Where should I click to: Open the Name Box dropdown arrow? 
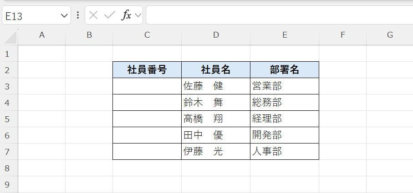click(x=64, y=16)
